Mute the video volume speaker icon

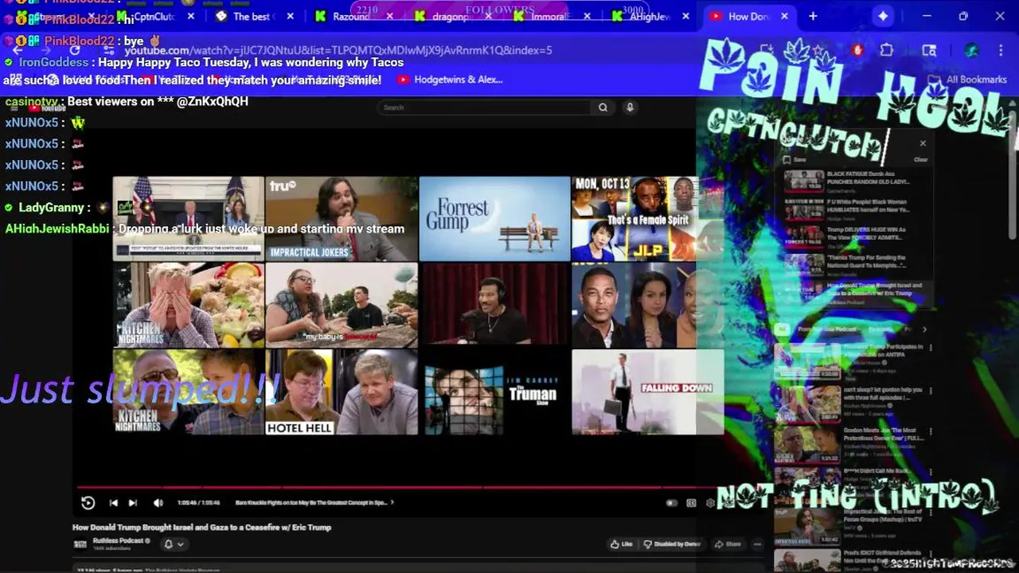[158, 502]
